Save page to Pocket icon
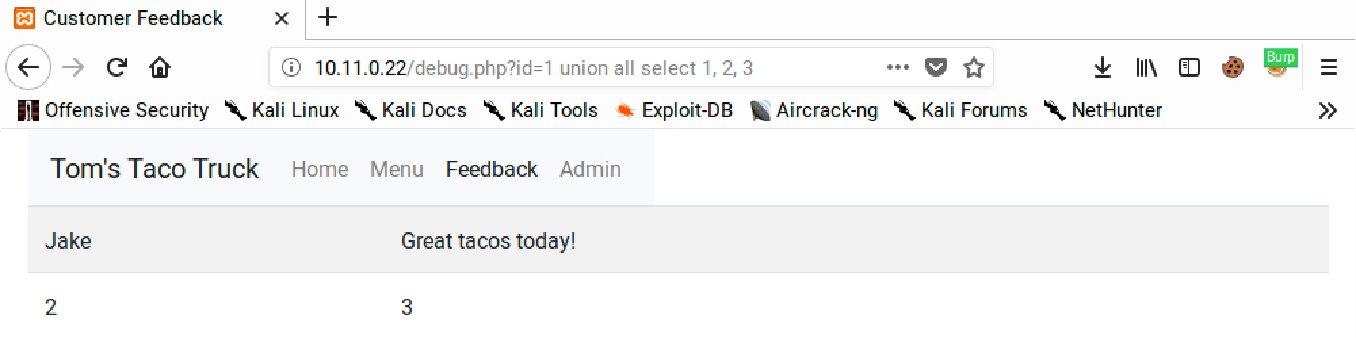The image size is (1356, 338). click(x=936, y=67)
